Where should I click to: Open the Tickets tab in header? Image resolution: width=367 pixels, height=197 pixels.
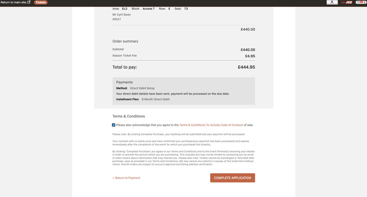pos(41,2)
